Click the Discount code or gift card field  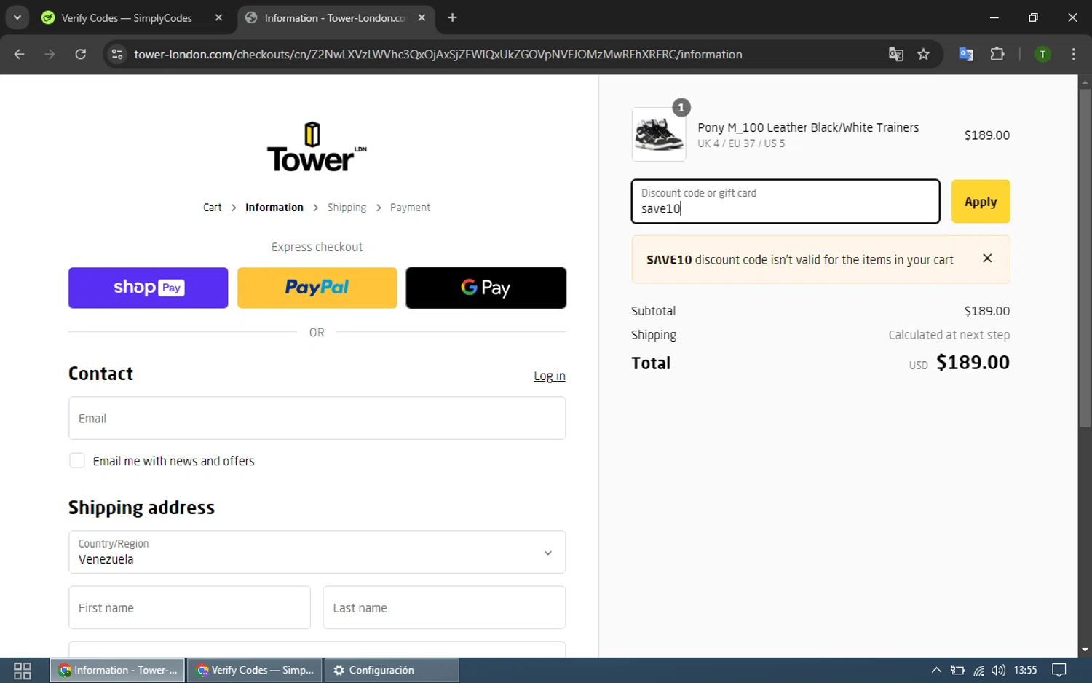point(786,201)
